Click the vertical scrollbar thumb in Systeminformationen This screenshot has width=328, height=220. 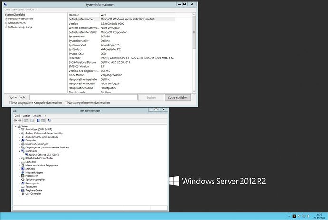194,32
